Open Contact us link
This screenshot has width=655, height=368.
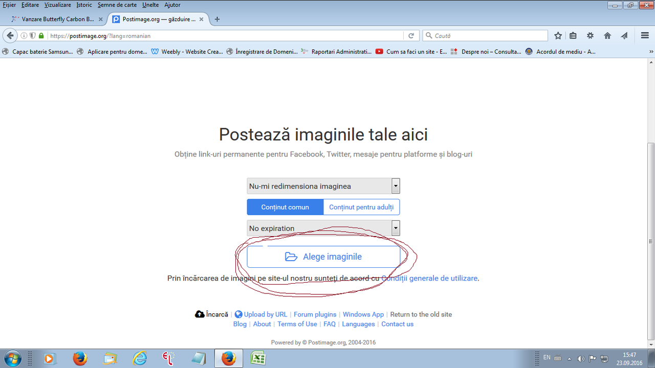[x=397, y=324]
